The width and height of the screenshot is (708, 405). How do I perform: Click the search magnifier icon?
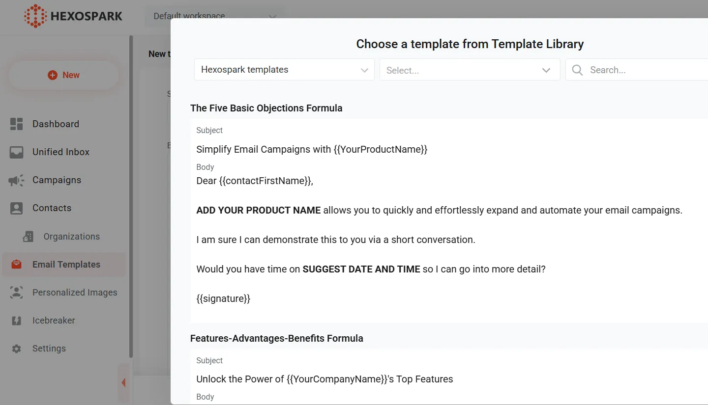pyautogui.click(x=578, y=70)
